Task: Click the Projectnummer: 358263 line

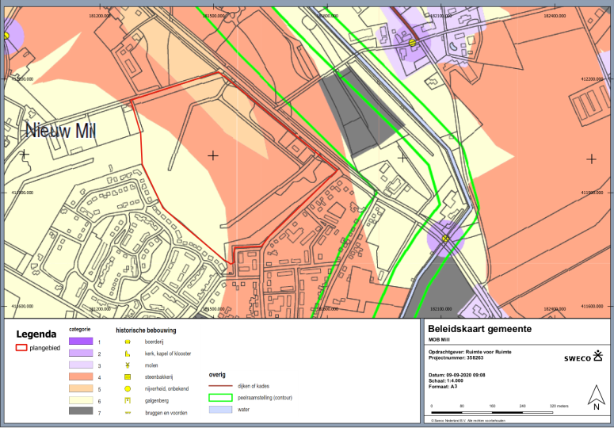Action: click(x=456, y=357)
